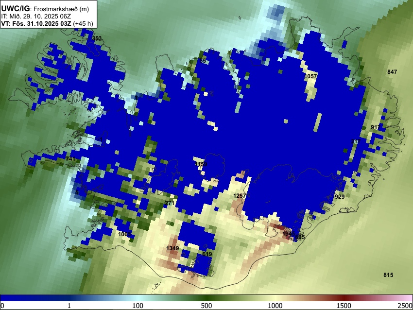Click the 1159 value label
Screen dimensions: 413x310
(x=201, y=164)
